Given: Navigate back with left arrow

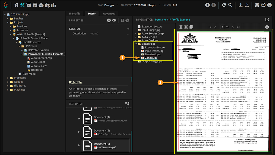Looking at the screenshot, I should (207, 5).
